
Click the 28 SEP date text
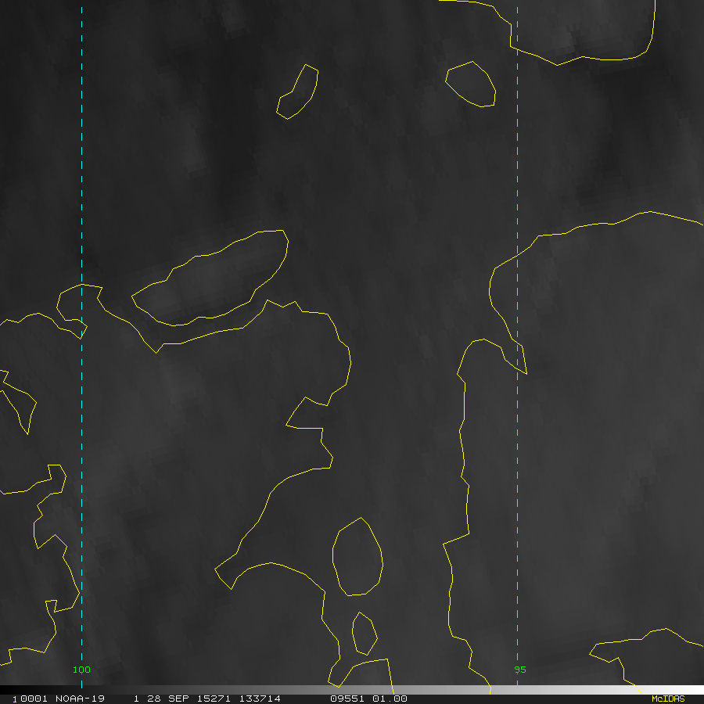(x=166, y=699)
